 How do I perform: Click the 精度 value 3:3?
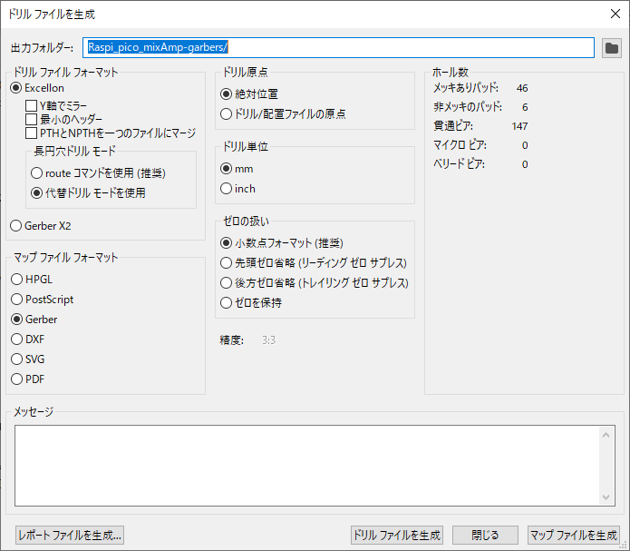pyautogui.click(x=269, y=340)
